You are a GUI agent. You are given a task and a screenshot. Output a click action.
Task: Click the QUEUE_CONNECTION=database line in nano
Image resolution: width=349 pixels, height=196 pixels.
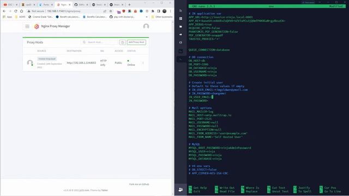tap(209, 50)
